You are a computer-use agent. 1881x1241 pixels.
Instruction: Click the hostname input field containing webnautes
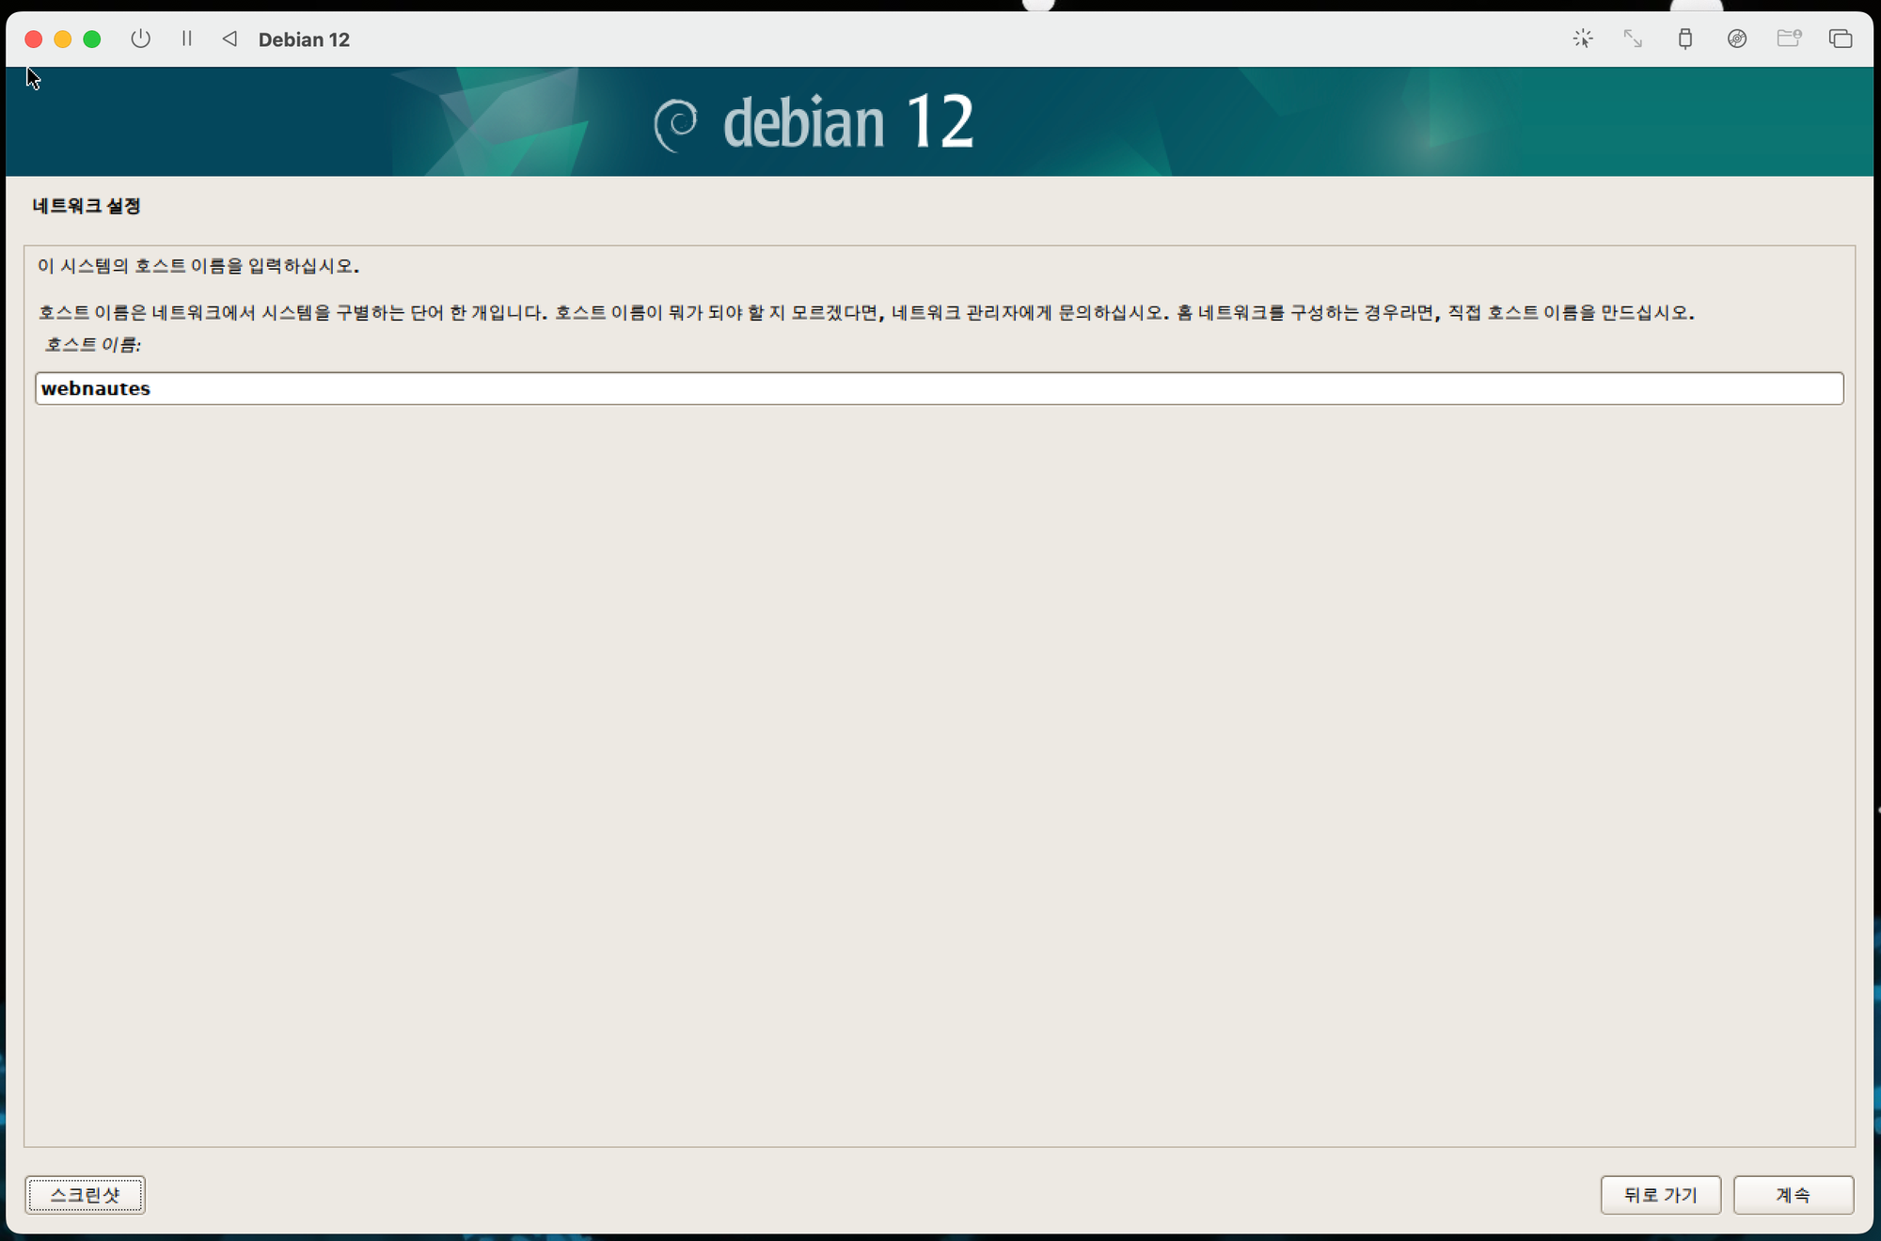coord(939,388)
